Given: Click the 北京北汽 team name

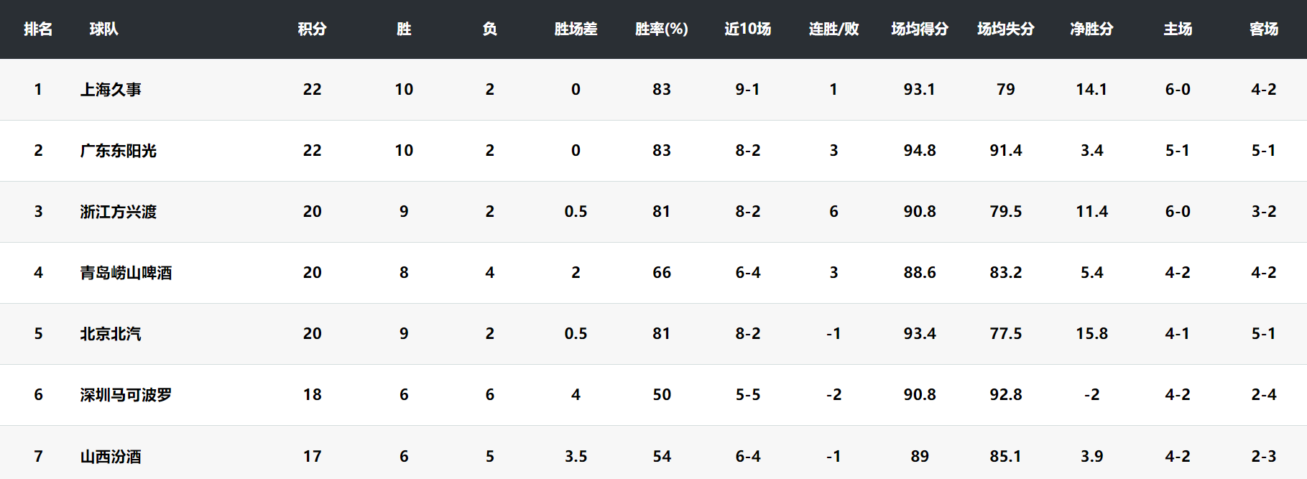Looking at the screenshot, I should (x=111, y=334).
